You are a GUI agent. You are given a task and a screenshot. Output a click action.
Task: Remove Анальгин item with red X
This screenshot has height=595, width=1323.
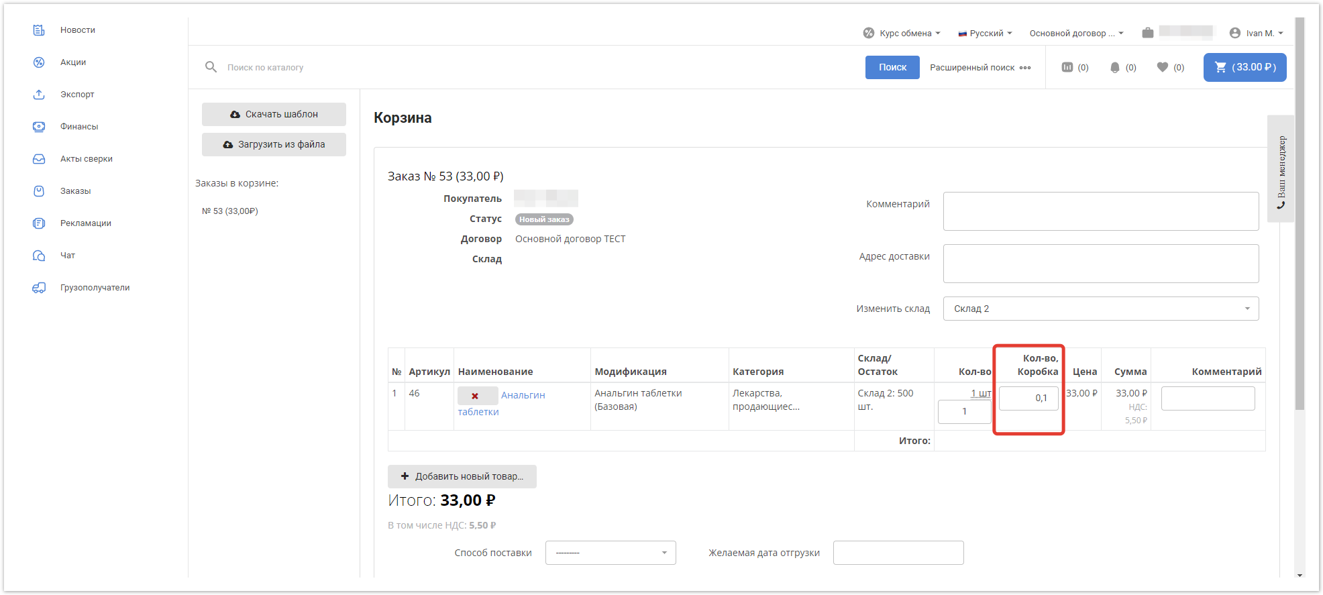pos(475,396)
